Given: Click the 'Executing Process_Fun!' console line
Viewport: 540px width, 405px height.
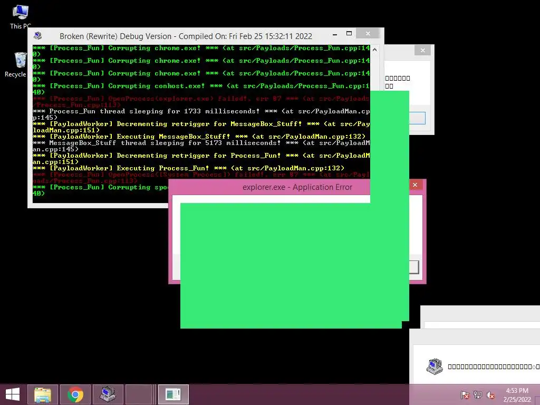Looking at the screenshot, I should point(188,168).
